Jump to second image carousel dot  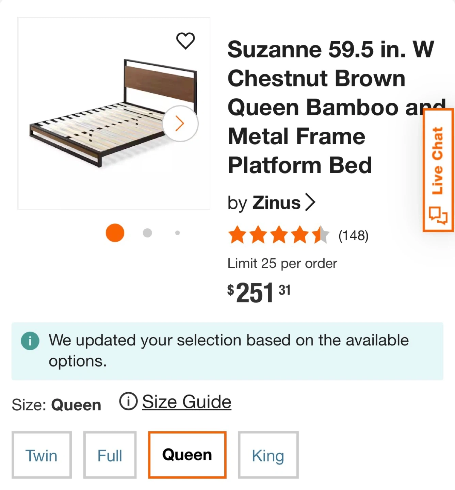tap(147, 233)
